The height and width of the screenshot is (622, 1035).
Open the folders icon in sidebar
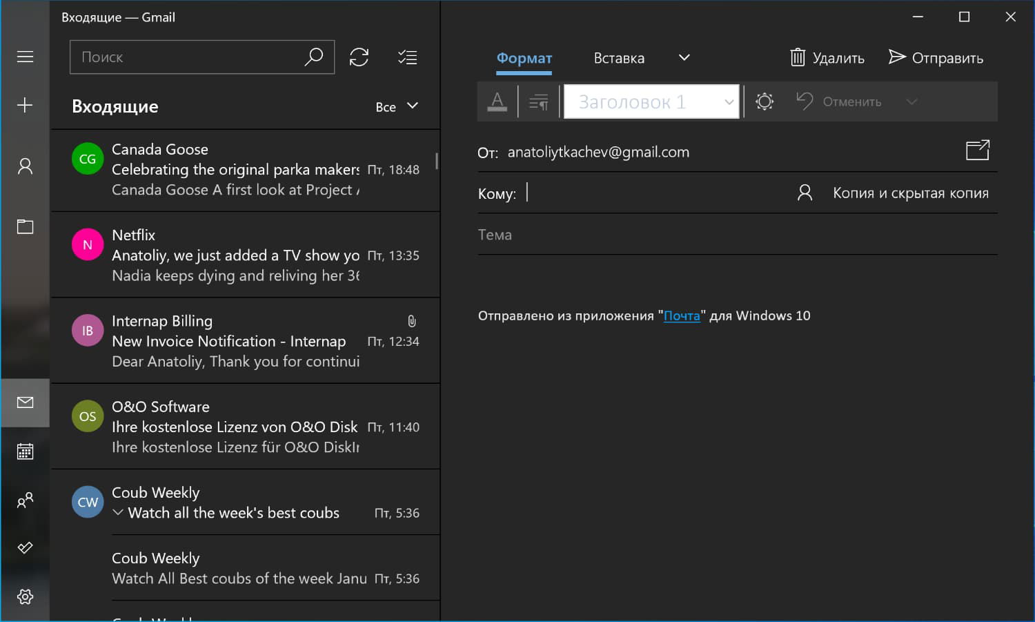25,226
